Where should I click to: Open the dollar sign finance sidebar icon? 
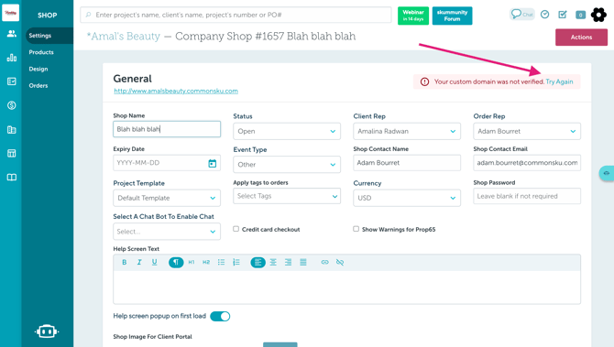(x=11, y=105)
